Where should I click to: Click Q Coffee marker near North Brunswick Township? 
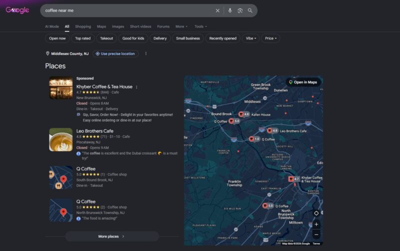coord(268,206)
